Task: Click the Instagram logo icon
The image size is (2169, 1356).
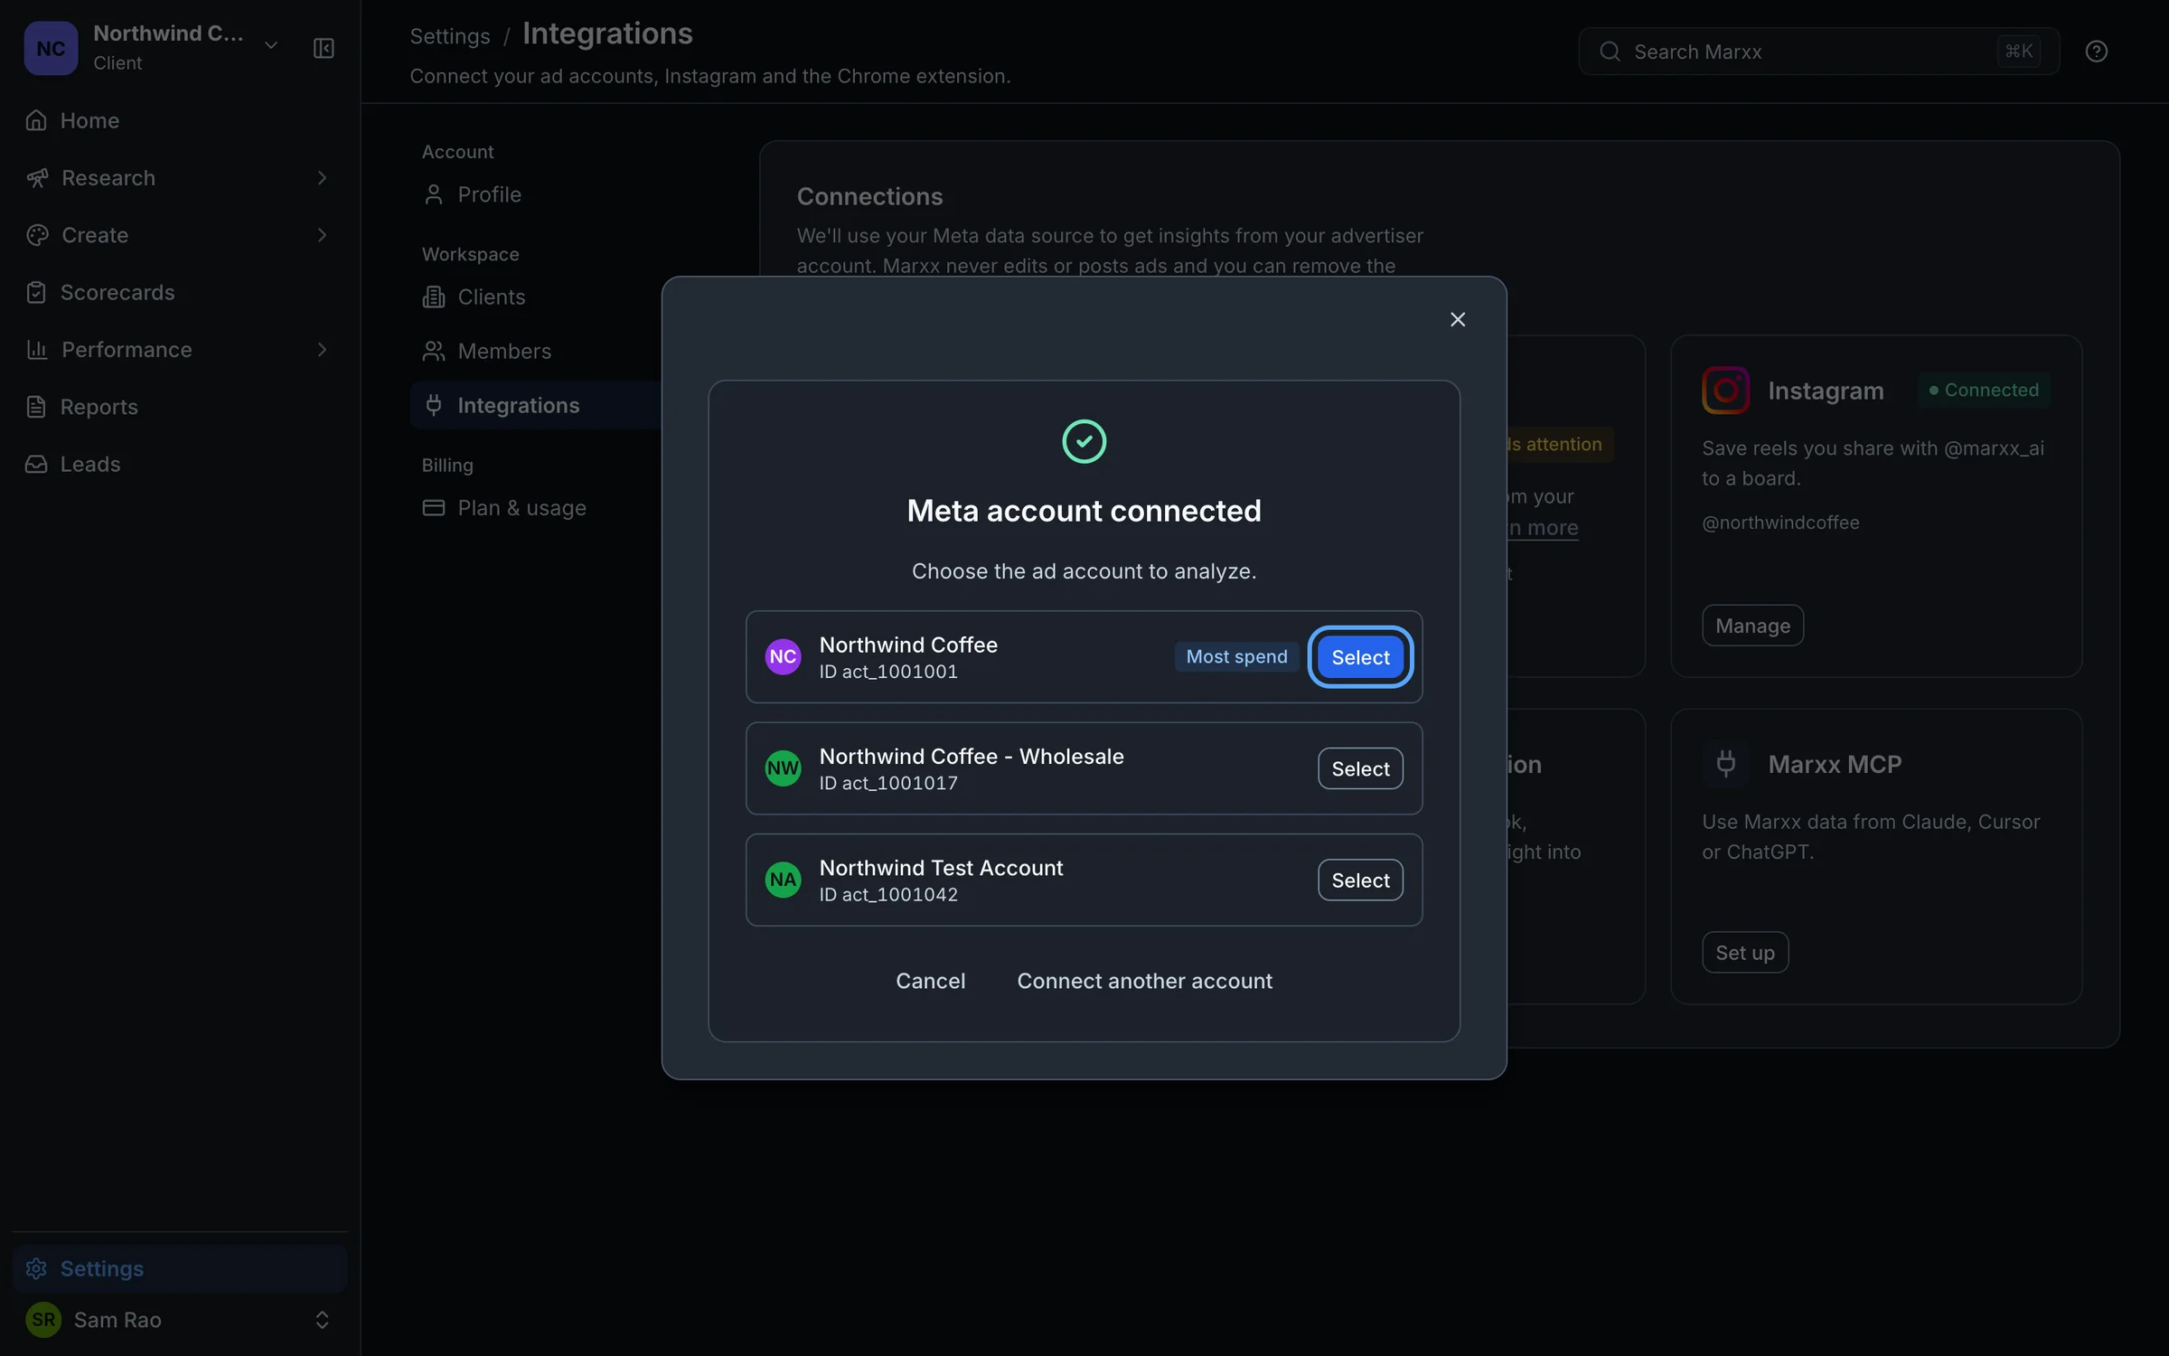Action: (1725, 390)
